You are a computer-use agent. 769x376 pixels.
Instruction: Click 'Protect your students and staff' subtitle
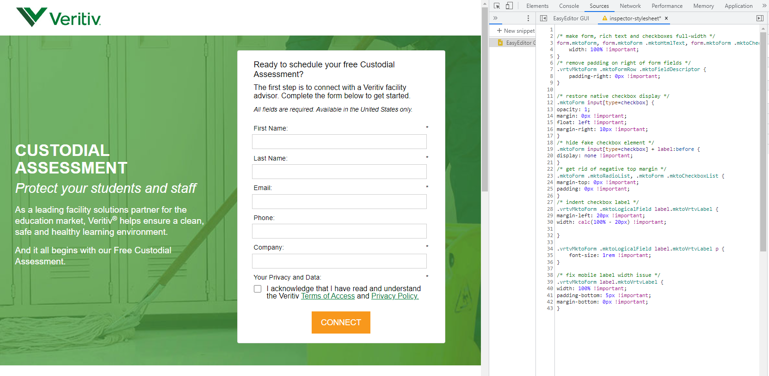[106, 188]
